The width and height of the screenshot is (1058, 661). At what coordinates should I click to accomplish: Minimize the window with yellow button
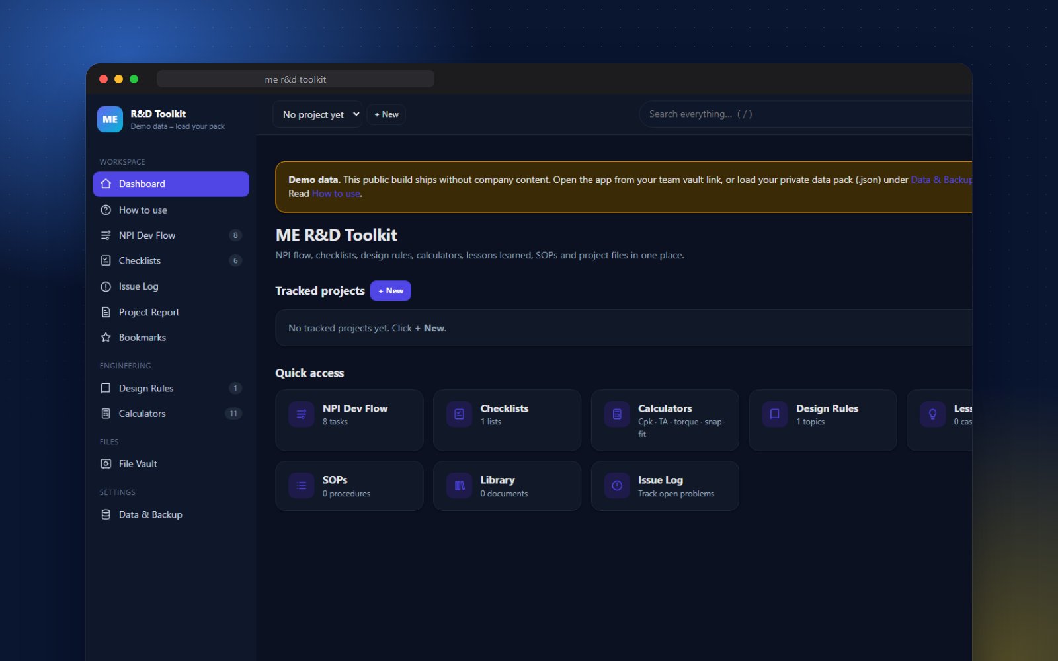(118, 79)
